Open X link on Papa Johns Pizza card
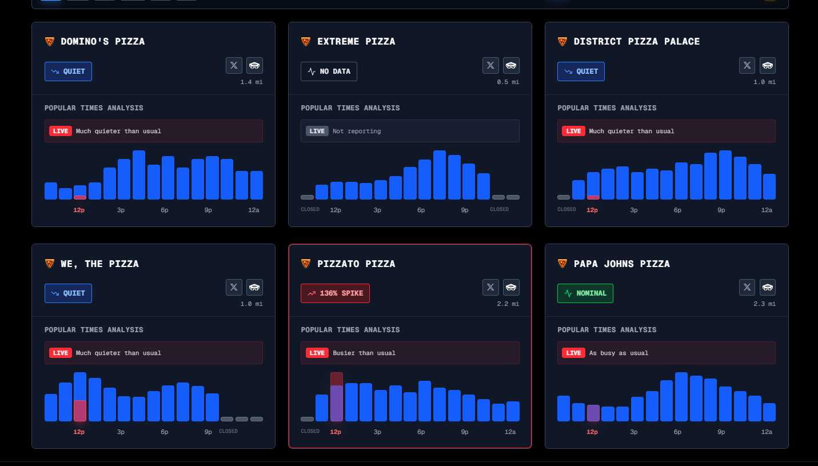Viewport: 818px width, 466px height. [747, 287]
